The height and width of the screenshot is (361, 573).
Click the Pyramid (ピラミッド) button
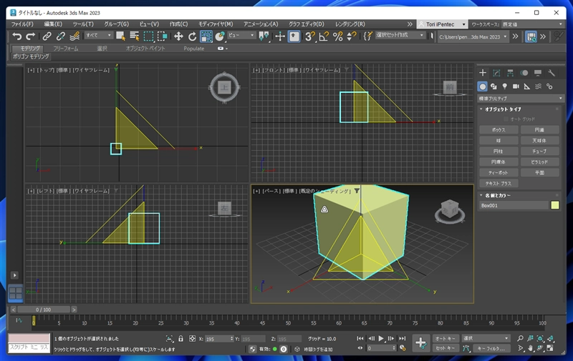point(540,162)
